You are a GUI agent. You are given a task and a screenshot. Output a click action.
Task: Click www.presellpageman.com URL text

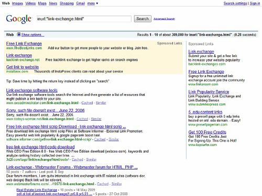[x=208, y=124]
